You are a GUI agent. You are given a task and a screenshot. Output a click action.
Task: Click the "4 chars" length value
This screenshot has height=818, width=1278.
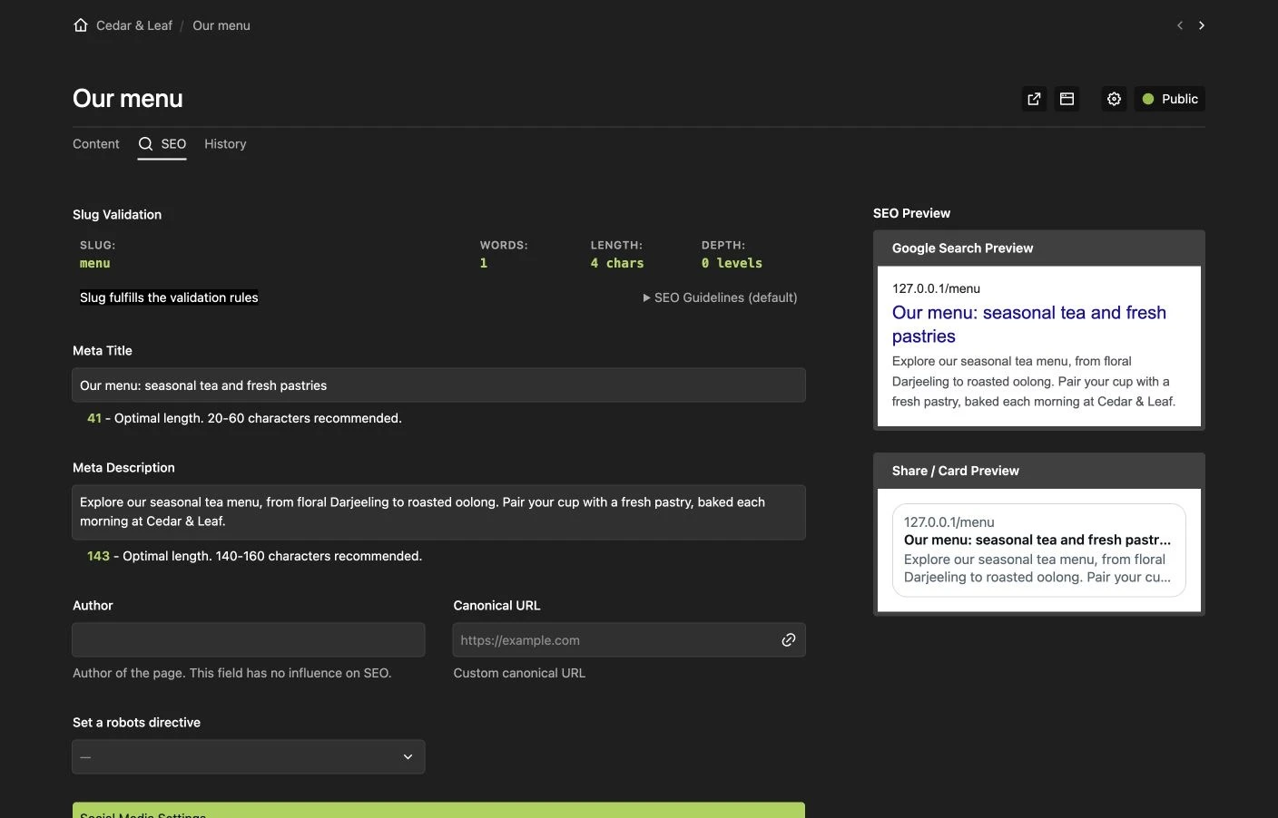[617, 263]
